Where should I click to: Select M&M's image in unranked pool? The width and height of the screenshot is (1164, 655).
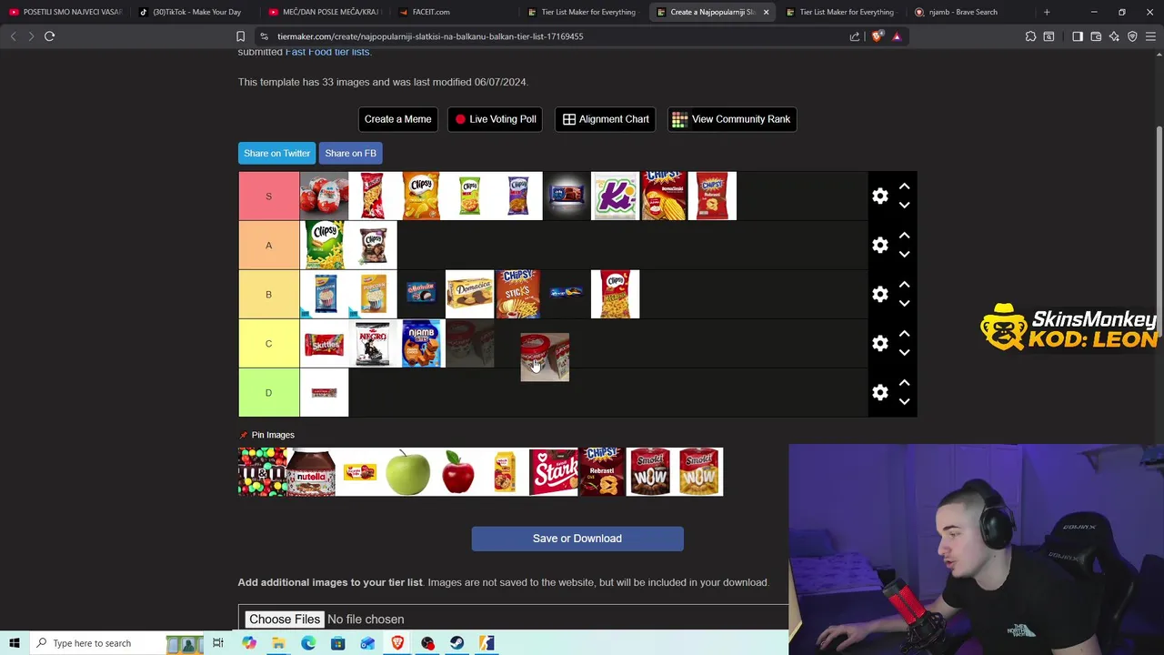pyautogui.click(x=262, y=471)
